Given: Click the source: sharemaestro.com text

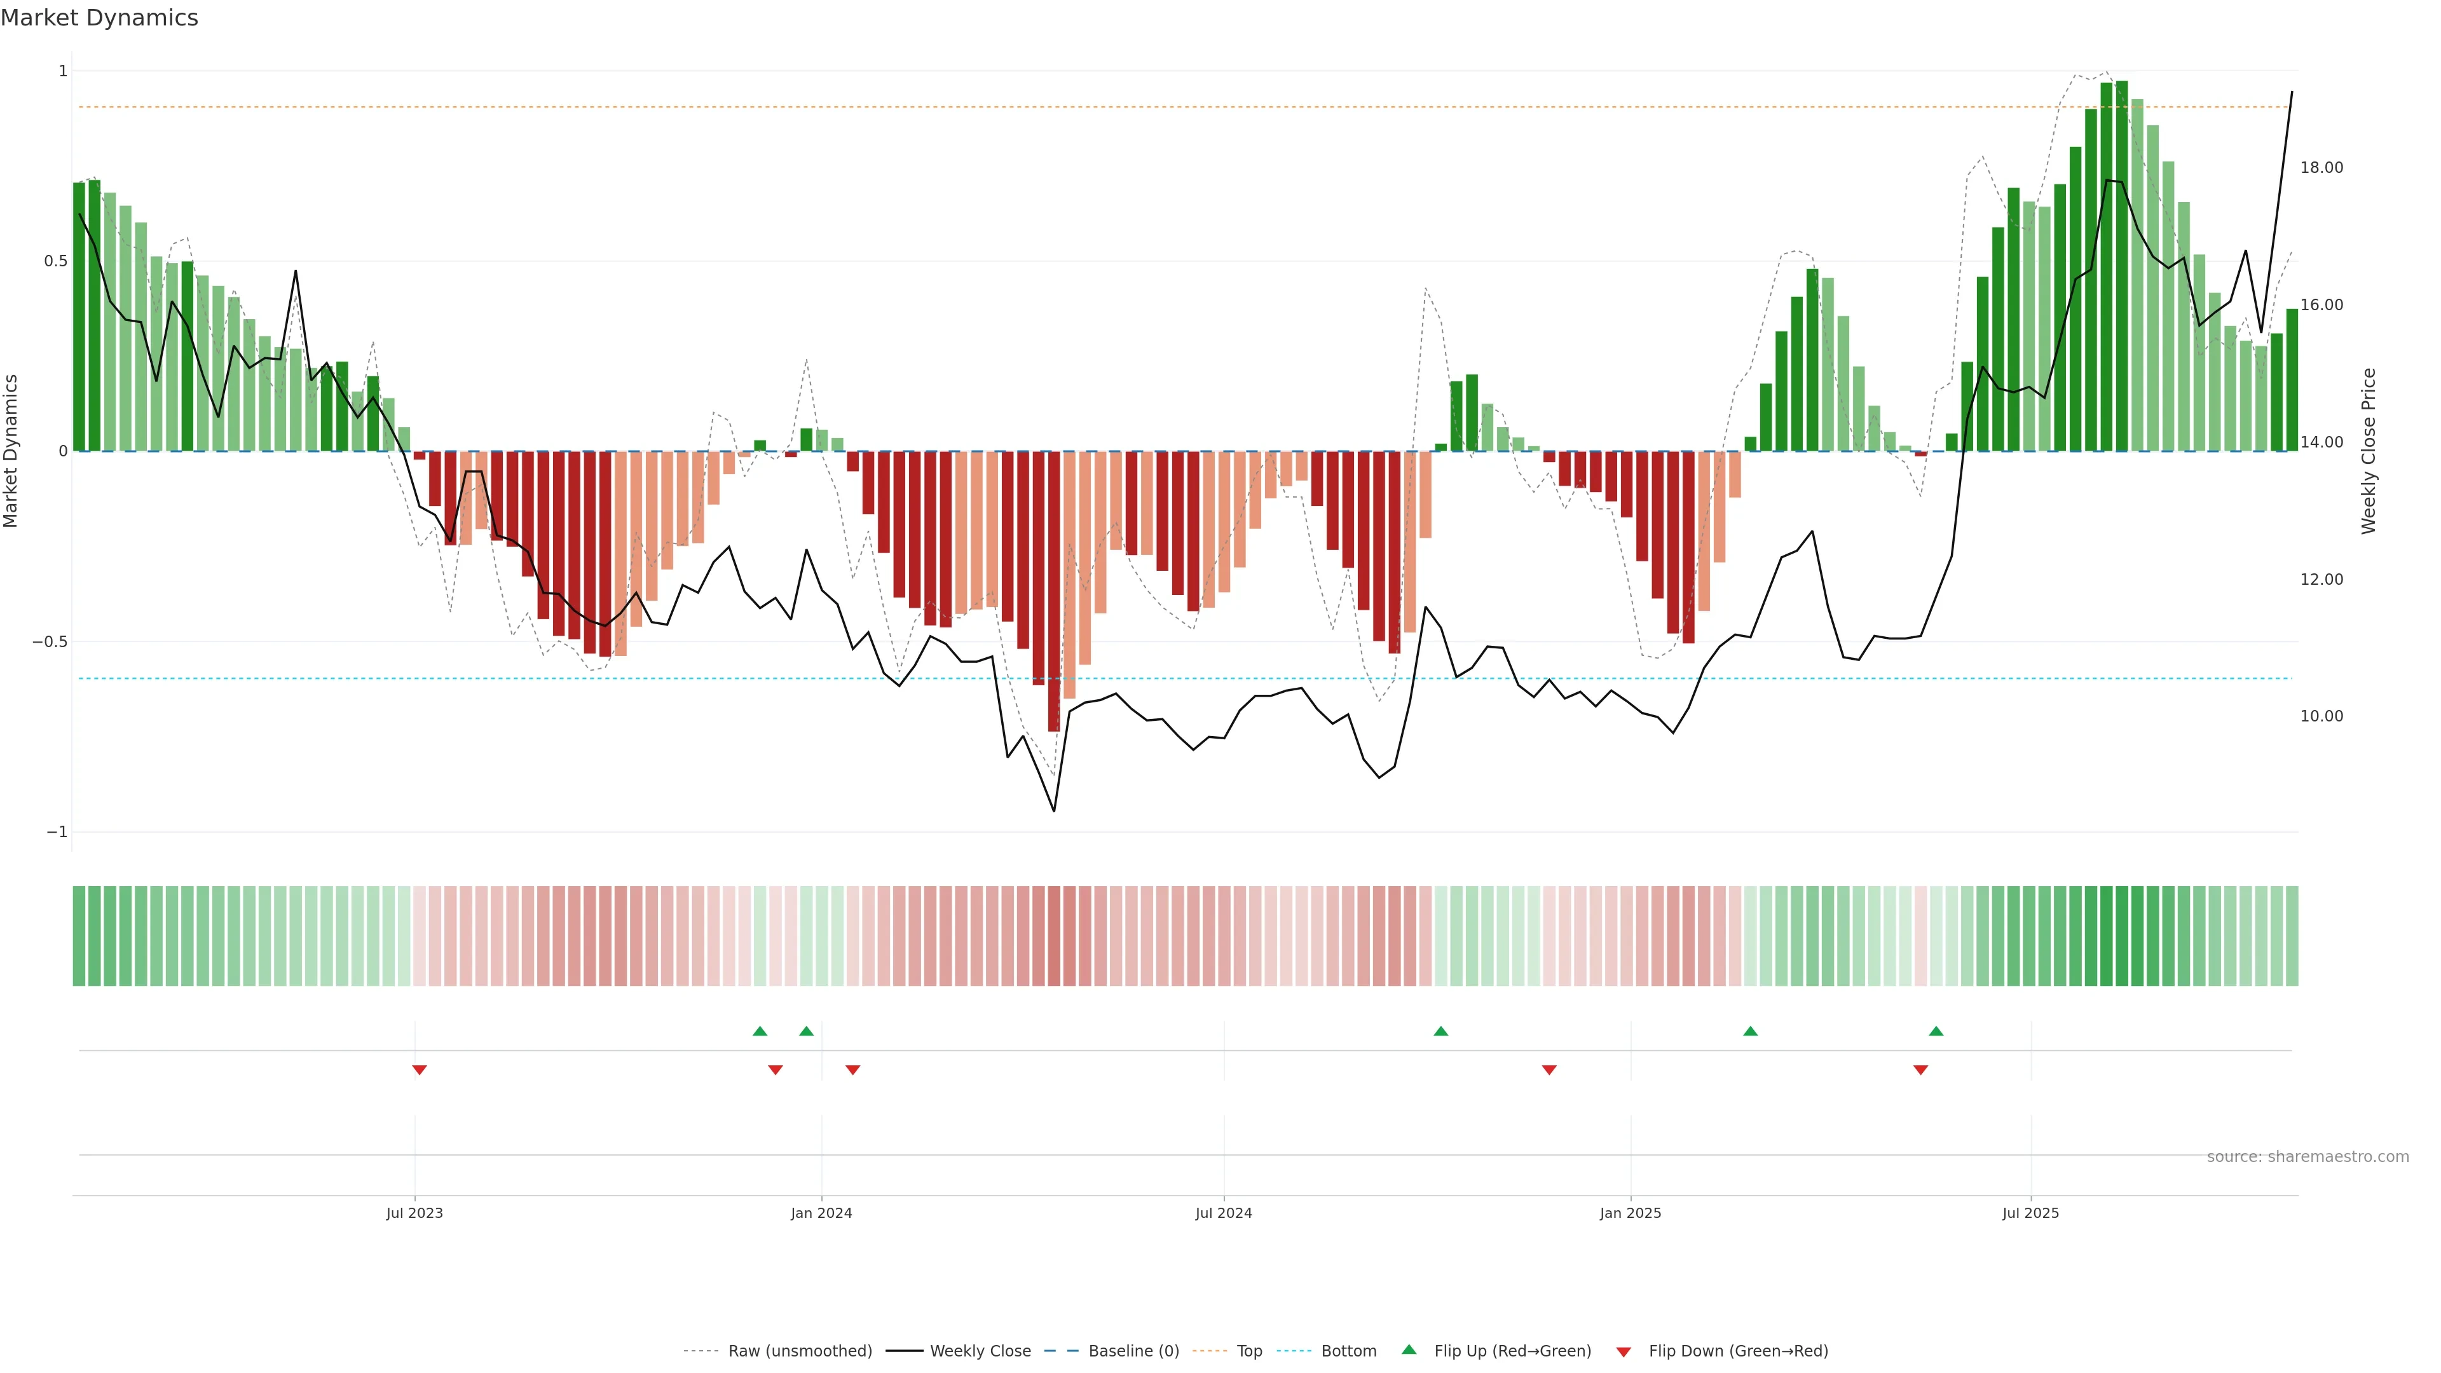Looking at the screenshot, I should click(x=2308, y=1157).
